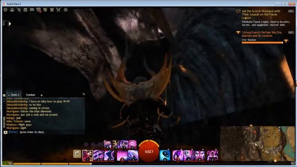297x167 pixels.
Task: Activate utility skill 9
Action: pos(200,155)
